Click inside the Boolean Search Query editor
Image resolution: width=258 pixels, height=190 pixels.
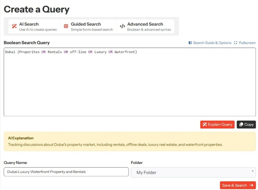(130, 84)
